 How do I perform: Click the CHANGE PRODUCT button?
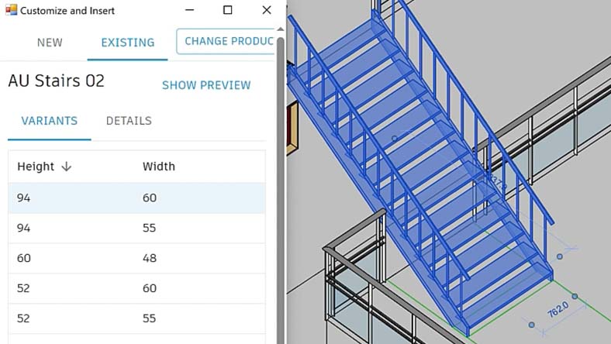tap(226, 41)
